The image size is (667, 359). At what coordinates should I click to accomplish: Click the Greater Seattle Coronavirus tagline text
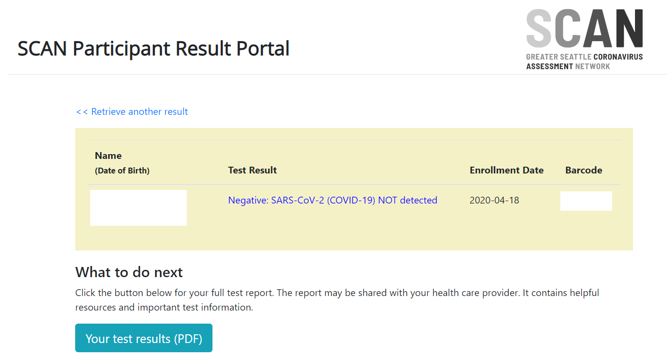tap(585, 57)
